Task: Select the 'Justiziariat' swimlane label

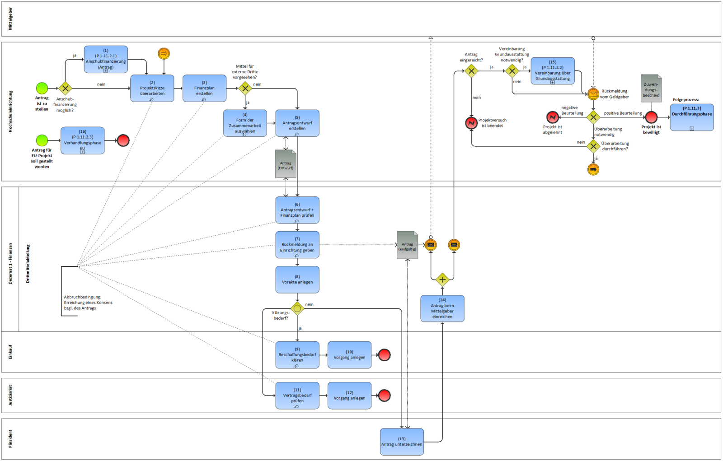Action: tap(10, 396)
